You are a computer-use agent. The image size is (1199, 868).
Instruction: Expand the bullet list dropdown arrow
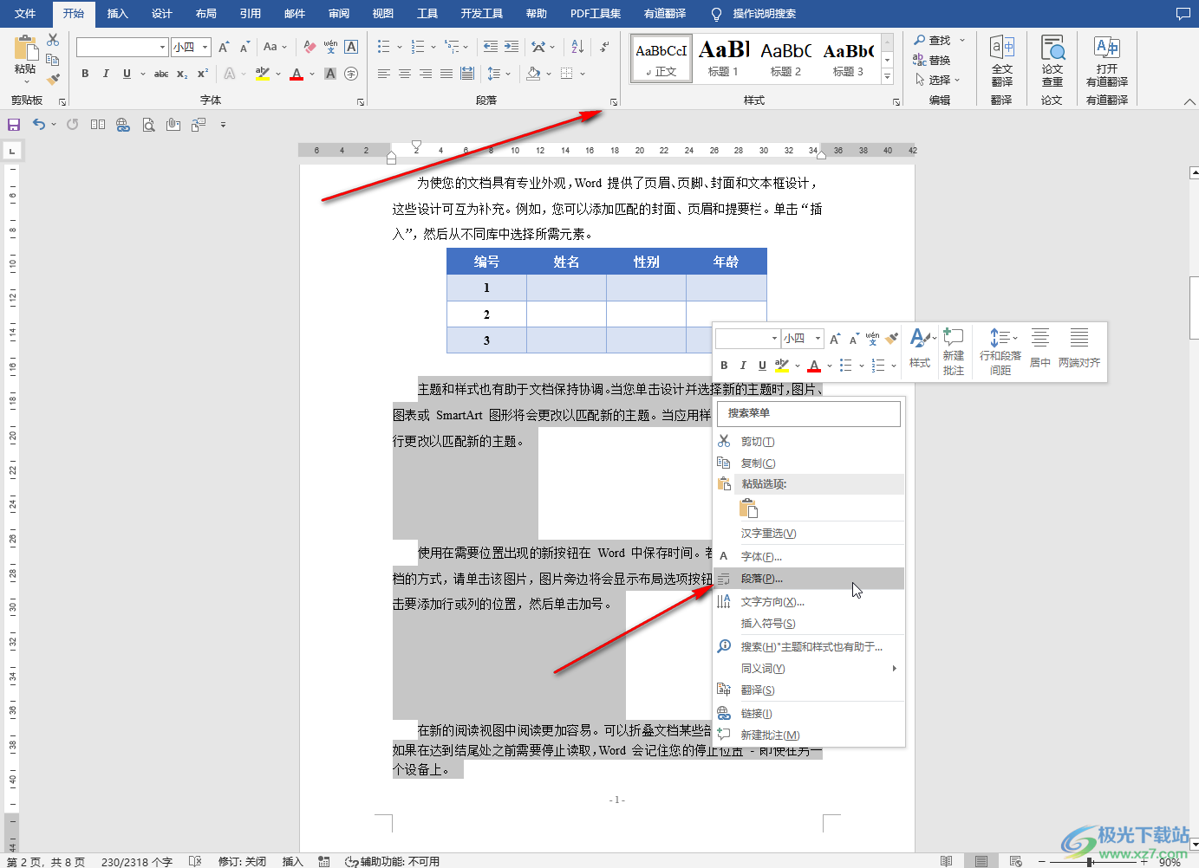[x=399, y=47]
